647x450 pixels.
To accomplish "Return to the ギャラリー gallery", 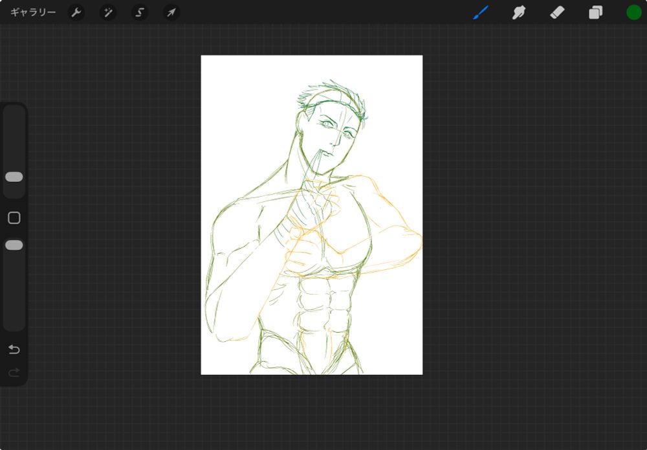I will pyautogui.click(x=33, y=12).
